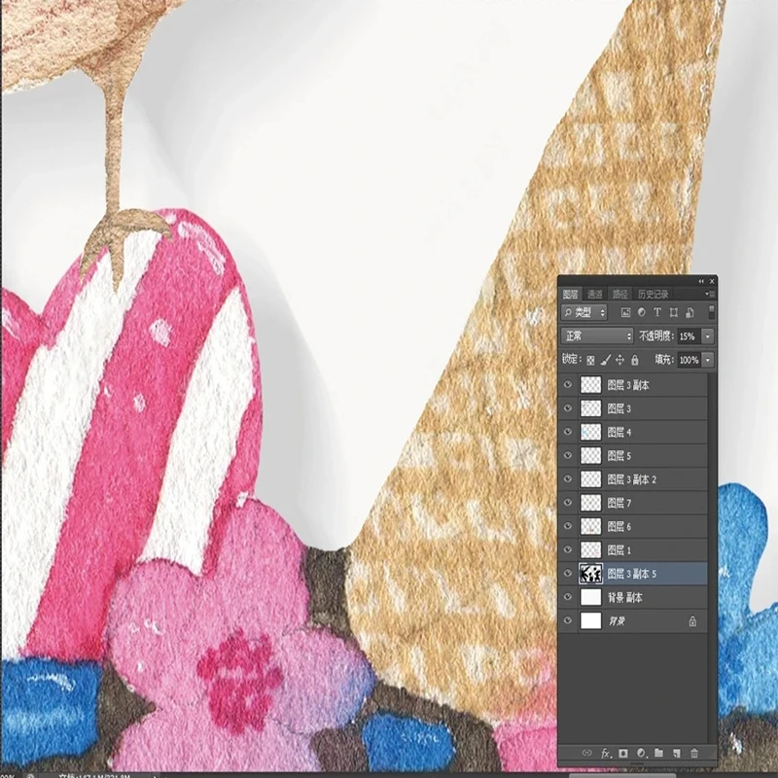The width and height of the screenshot is (778, 778).
Task: Hide layer 图层 5
Action: click(x=568, y=455)
